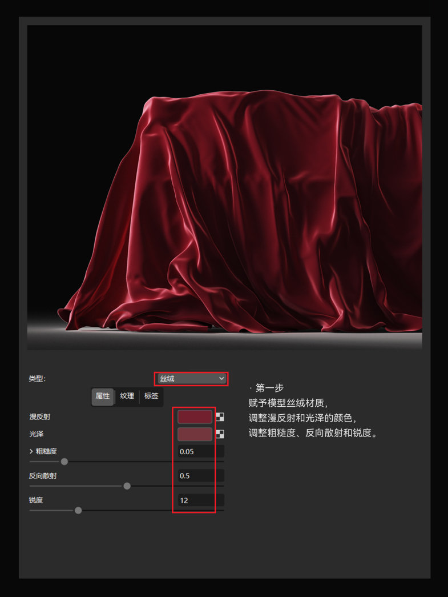
Task: Switch to the 纹理 tab
Action: [127, 396]
